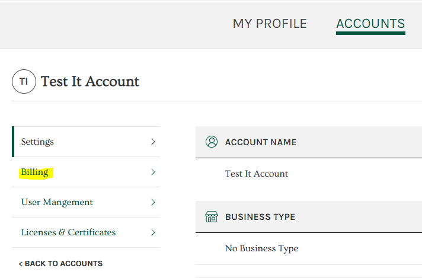Open the Settings sidebar item
The image size is (422, 278).
click(86, 142)
